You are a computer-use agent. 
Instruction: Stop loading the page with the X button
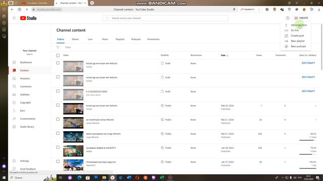(27, 10)
